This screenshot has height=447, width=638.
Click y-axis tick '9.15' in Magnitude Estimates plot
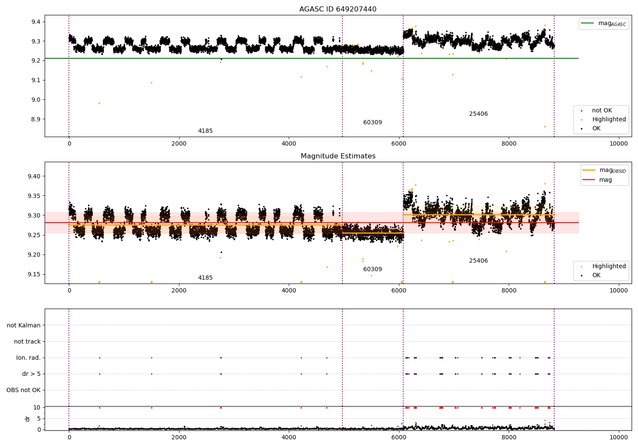tap(35, 275)
